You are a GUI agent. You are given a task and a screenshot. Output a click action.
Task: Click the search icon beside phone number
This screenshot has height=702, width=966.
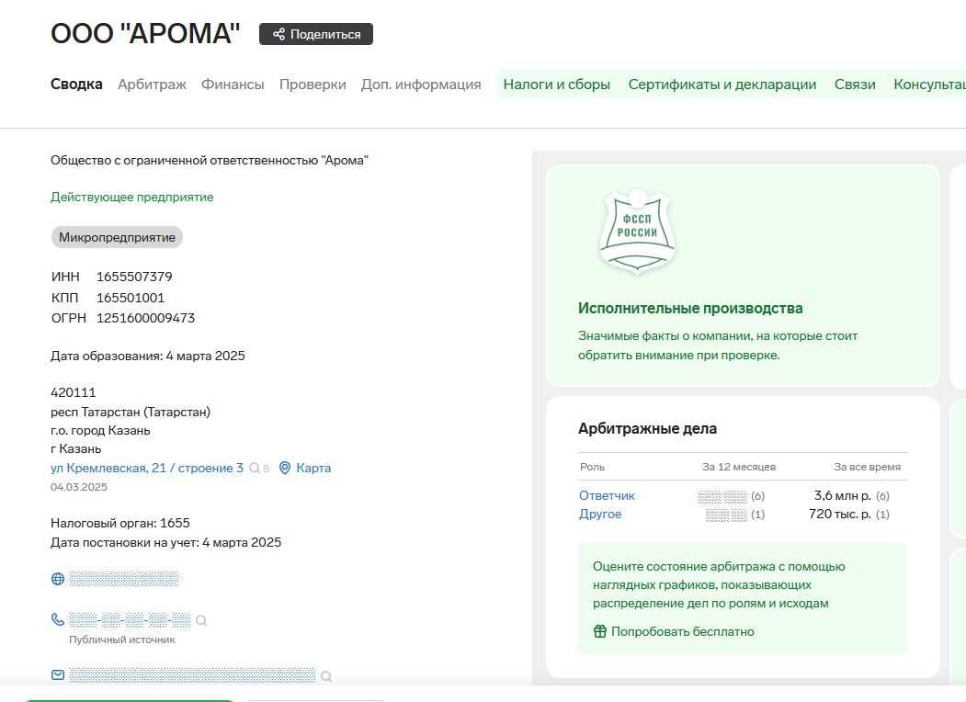201,620
